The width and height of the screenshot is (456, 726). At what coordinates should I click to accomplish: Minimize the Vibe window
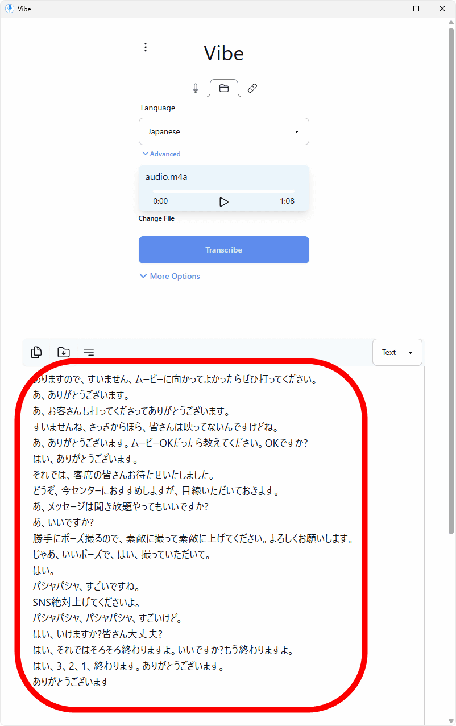[391, 9]
